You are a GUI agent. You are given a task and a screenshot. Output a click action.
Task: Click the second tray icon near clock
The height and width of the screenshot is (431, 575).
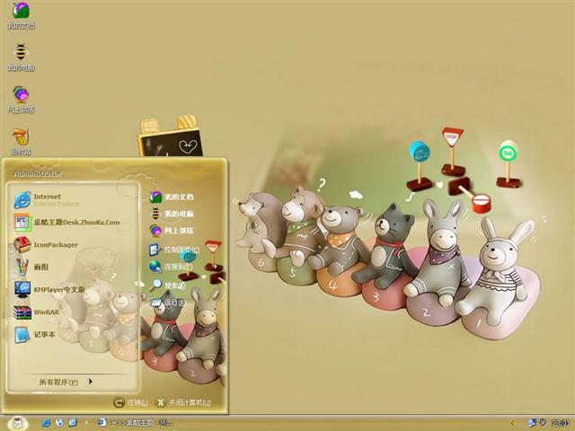[543, 423]
